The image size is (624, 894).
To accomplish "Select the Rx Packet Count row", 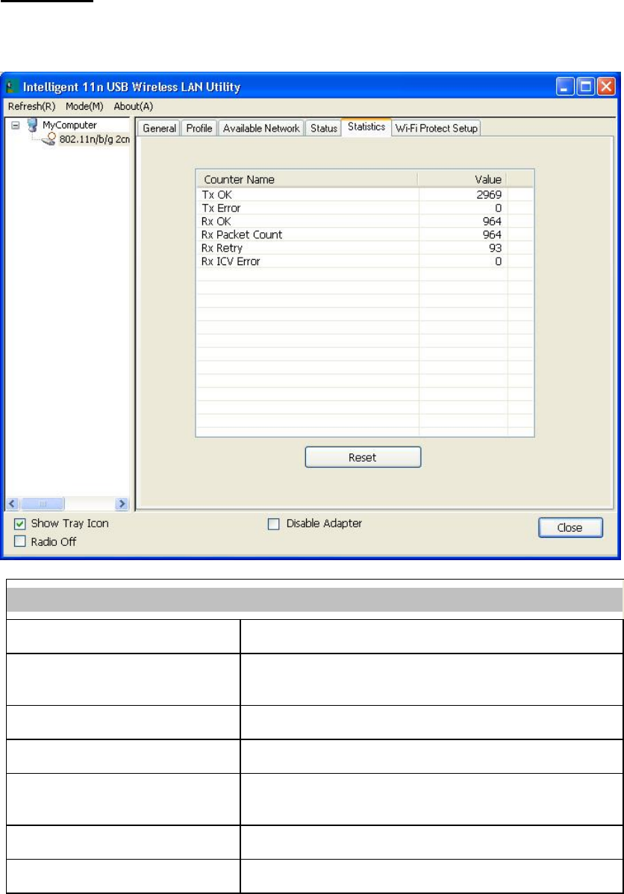I will pos(365,235).
